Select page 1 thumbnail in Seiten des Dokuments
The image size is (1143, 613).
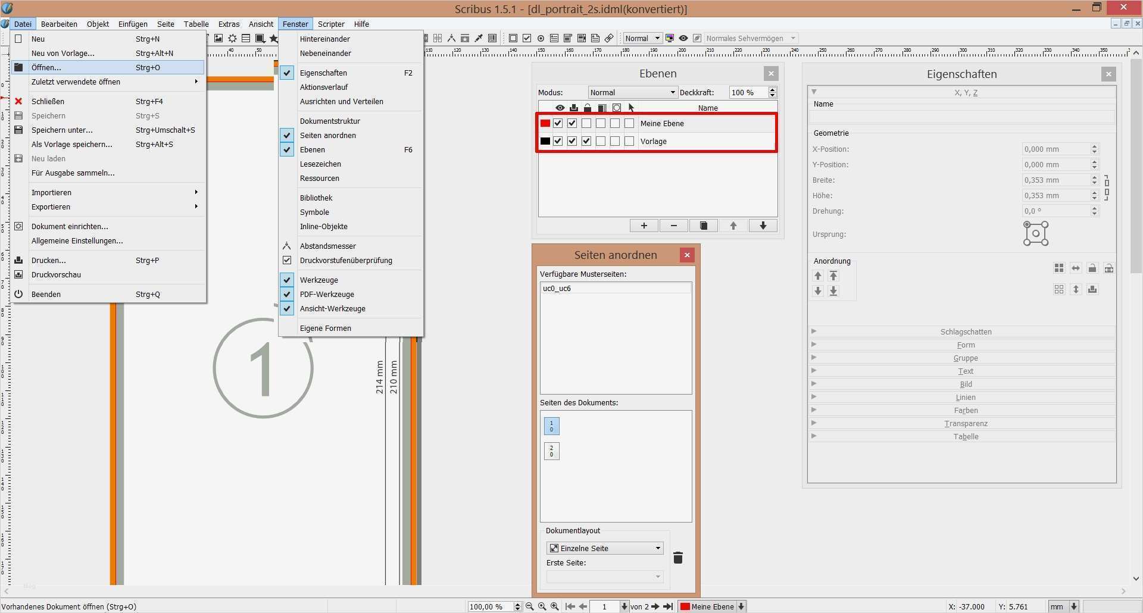coord(551,426)
